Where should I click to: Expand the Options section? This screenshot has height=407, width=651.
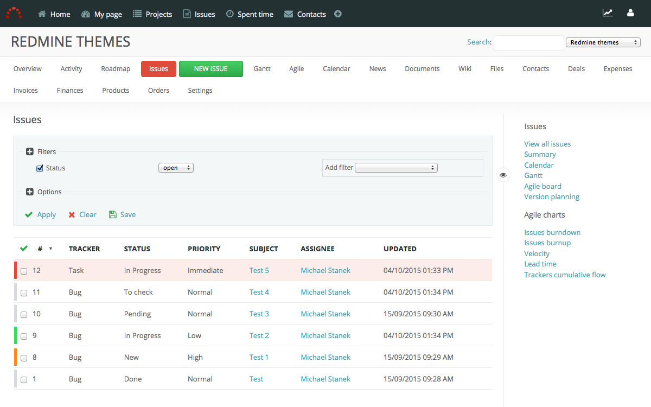tap(30, 192)
